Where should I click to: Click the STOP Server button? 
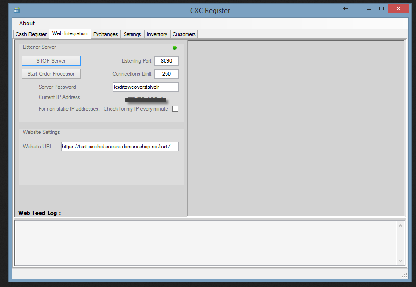pos(51,61)
